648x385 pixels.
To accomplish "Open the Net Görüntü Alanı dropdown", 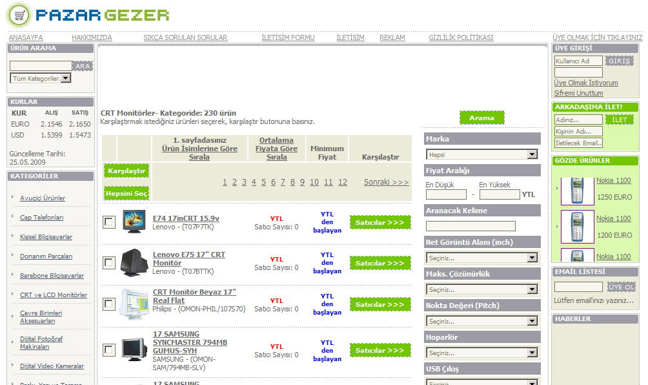I will (x=481, y=258).
